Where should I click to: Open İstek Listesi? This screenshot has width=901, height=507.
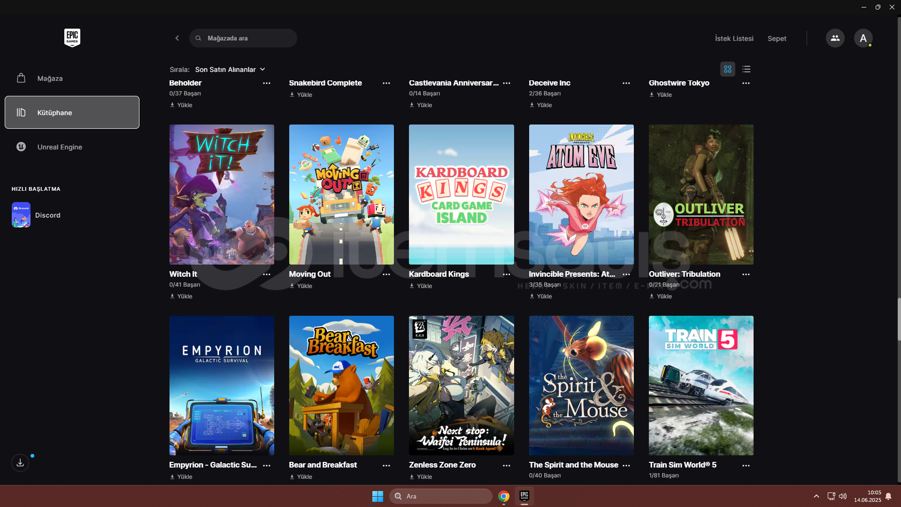(x=734, y=39)
